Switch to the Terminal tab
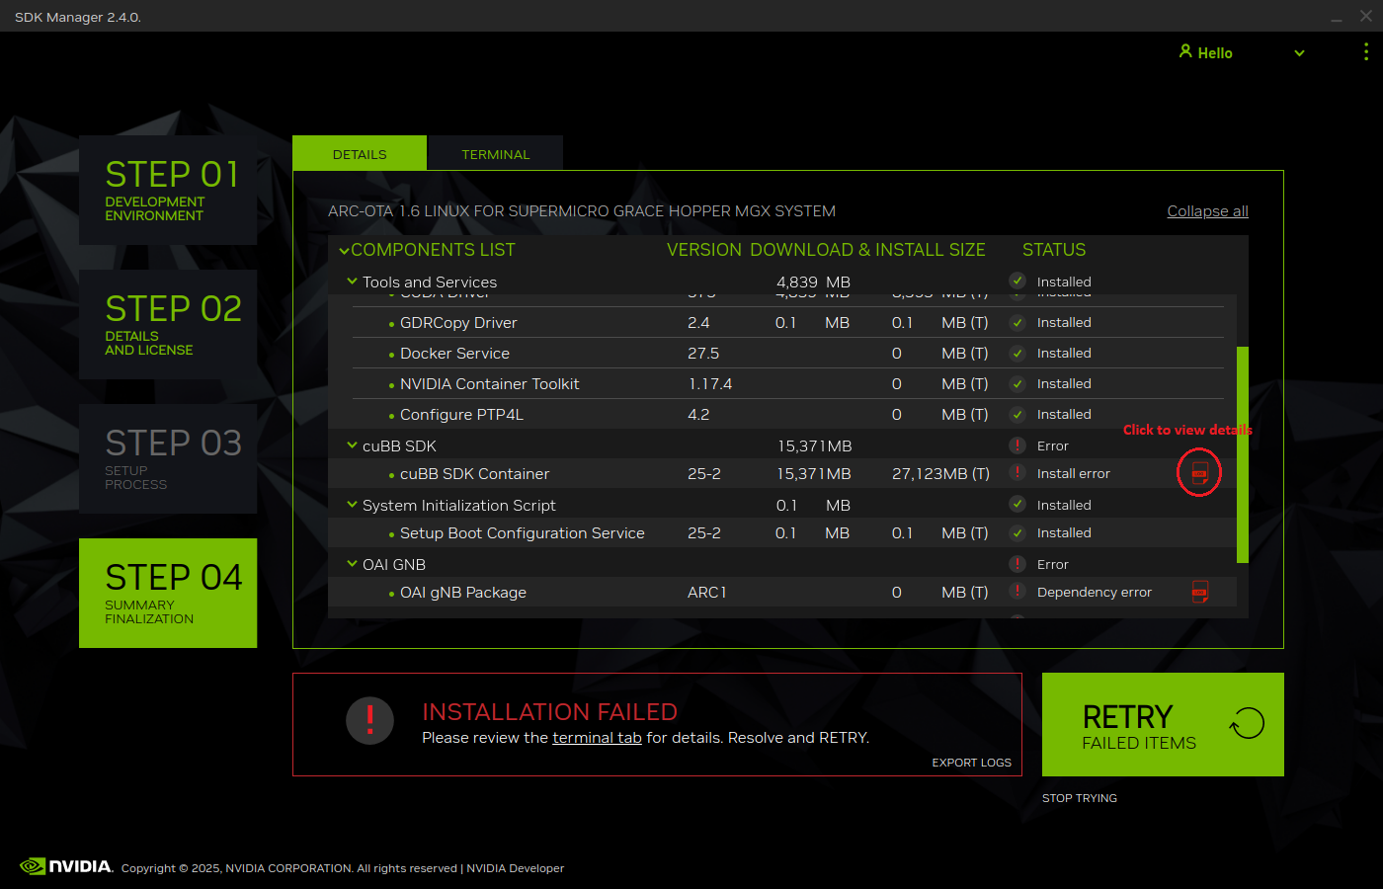Screen dimensions: 1383x889 [x=495, y=154]
